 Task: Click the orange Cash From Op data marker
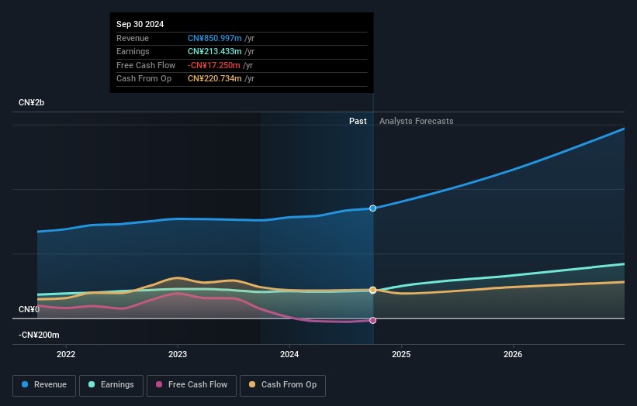(373, 290)
